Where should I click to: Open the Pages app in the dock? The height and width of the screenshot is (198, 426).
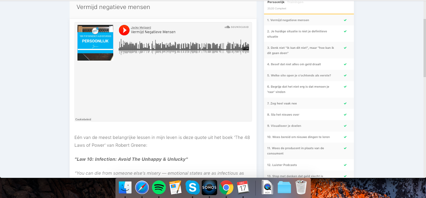[x=176, y=187]
